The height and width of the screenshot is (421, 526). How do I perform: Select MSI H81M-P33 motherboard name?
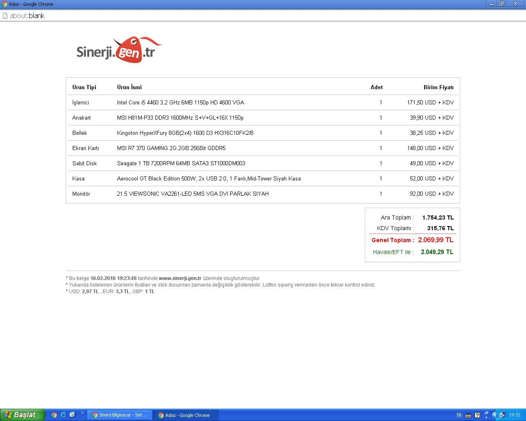coord(180,118)
